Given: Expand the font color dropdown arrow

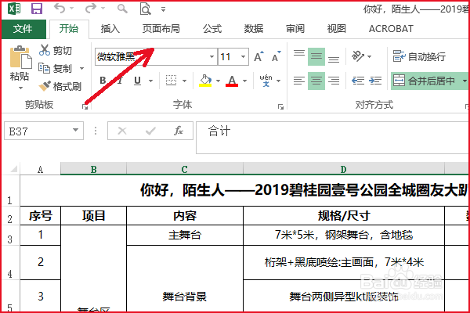Looking at the screenshot, I should [x=244, y=81].
